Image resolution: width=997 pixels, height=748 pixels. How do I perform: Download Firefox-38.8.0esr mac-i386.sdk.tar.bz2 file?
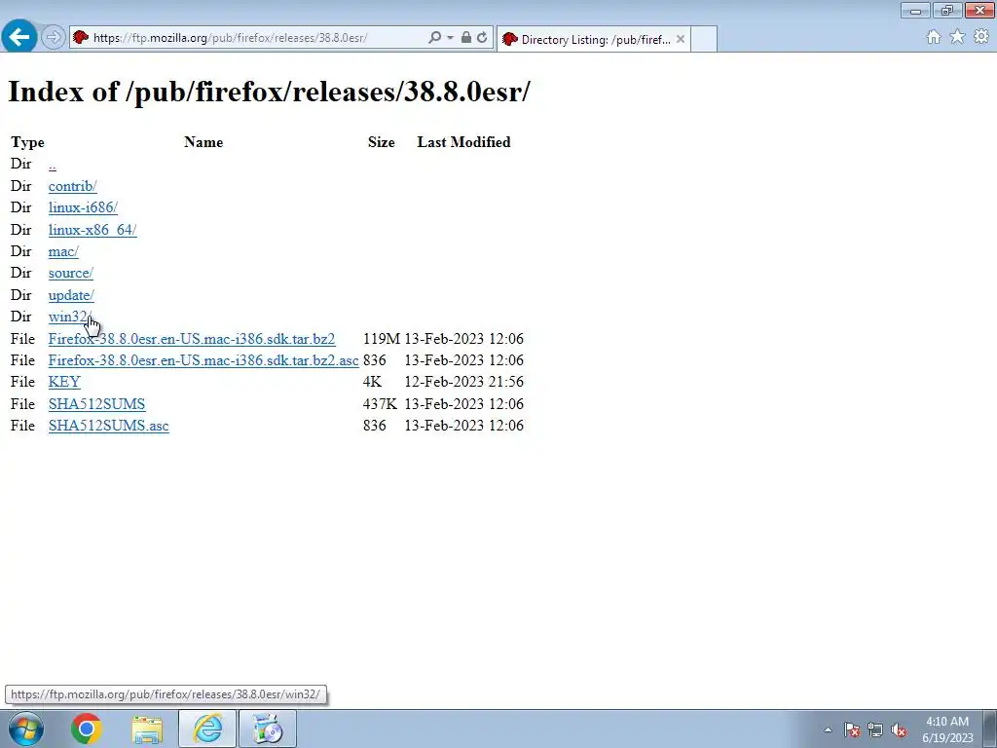point(192,339)
